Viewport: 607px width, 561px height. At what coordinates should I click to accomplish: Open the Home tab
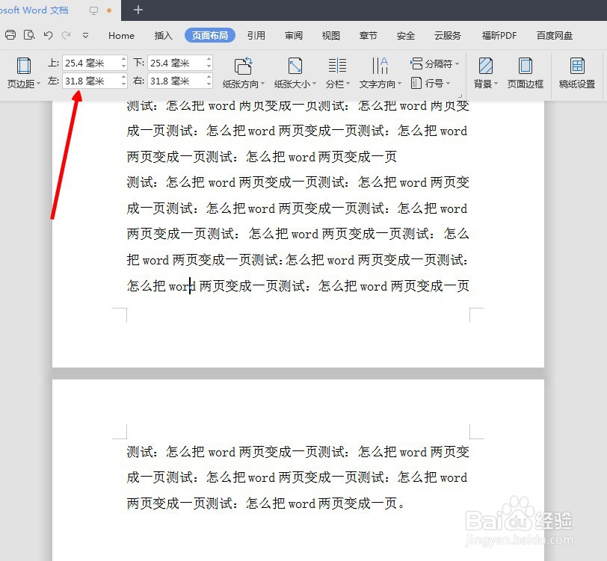pyautogui.click(x=121, y=36)
